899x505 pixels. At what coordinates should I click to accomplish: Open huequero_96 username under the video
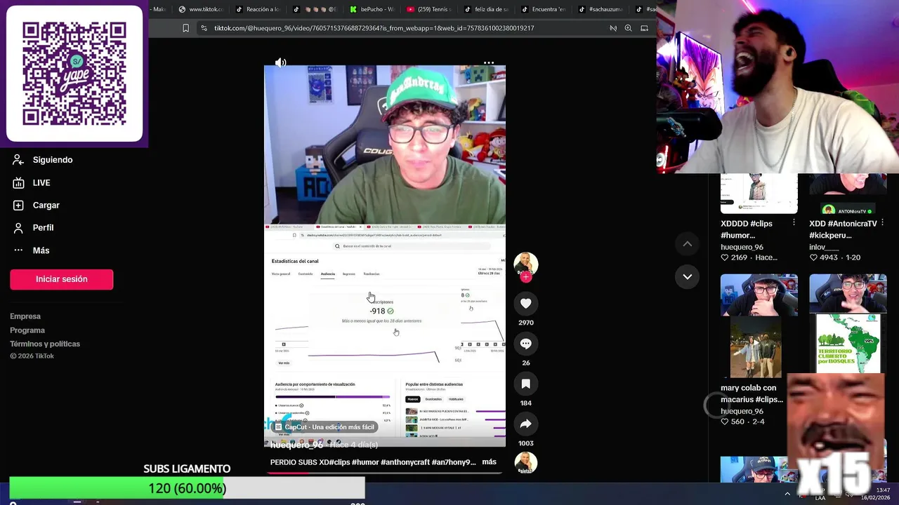tap(296, 445)
